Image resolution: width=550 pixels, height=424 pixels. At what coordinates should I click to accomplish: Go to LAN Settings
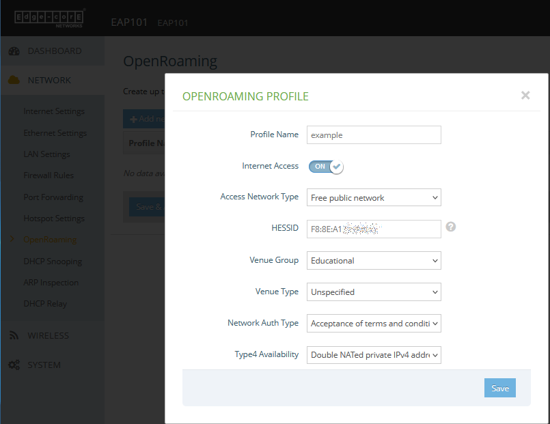point(46,154)
